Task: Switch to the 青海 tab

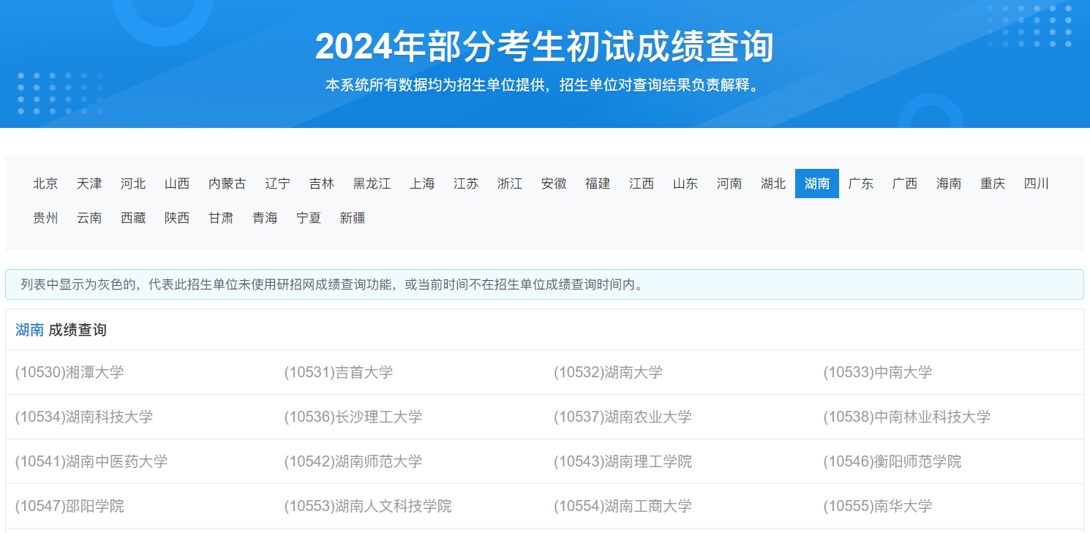Action: click(x=265, y=218)
